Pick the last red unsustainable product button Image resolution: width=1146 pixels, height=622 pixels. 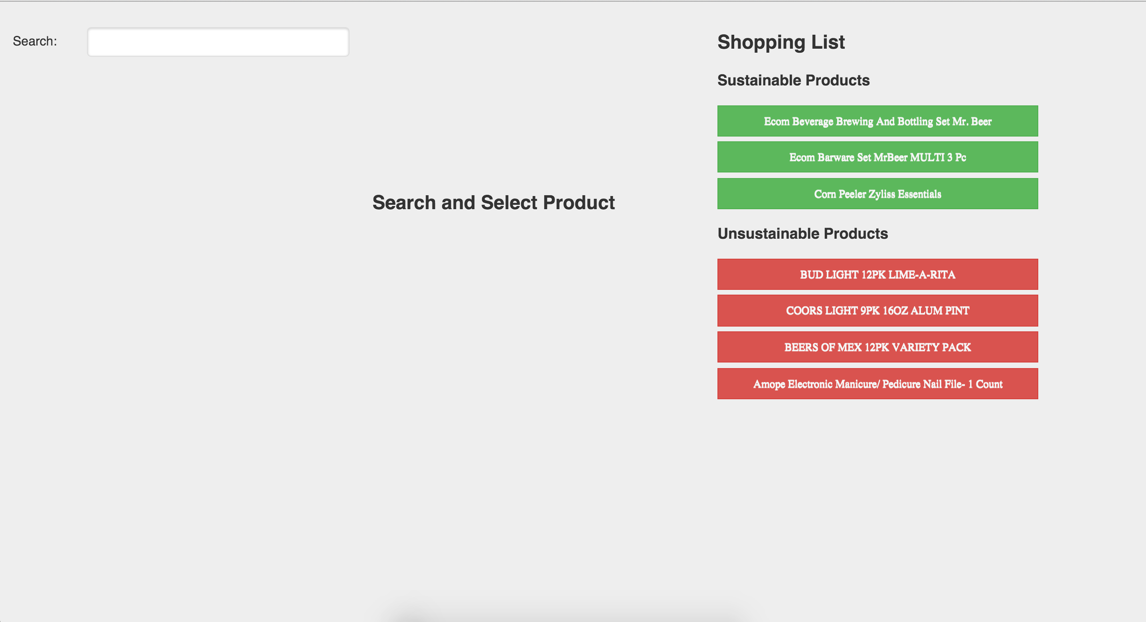877,384
